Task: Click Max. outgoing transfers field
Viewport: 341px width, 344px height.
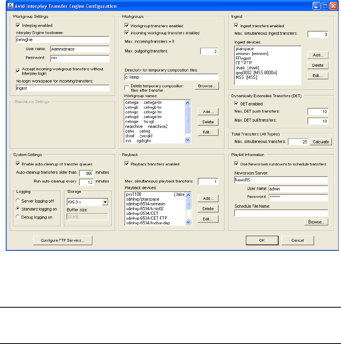Action: click(209, 51)
